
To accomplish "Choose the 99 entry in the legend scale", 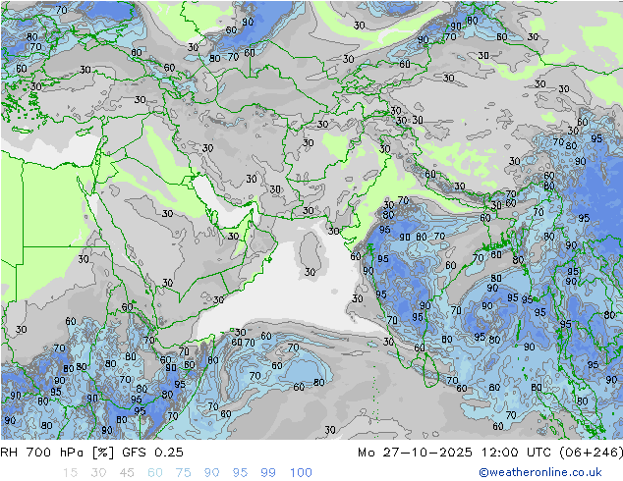I will [x=268, y=472].
